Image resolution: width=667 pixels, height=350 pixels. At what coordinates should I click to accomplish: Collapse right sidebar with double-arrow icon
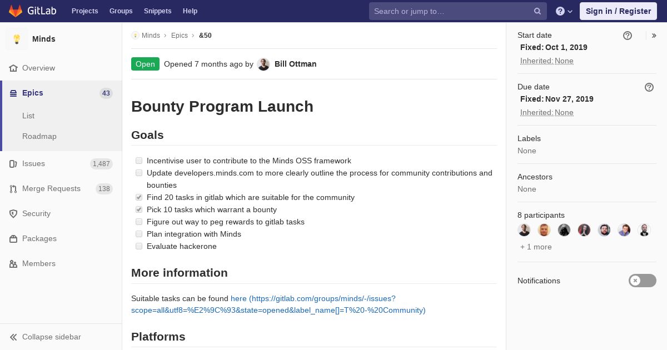coord(654,36)
